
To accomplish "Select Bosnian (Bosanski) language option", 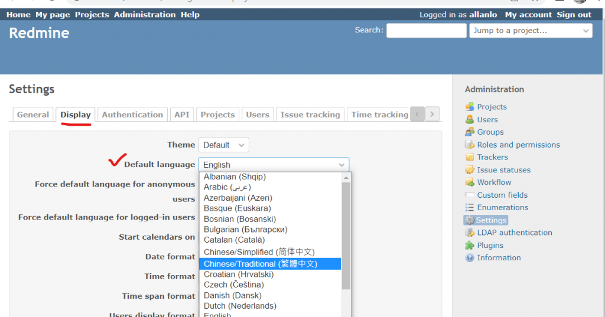I will [x=270, y=219].
